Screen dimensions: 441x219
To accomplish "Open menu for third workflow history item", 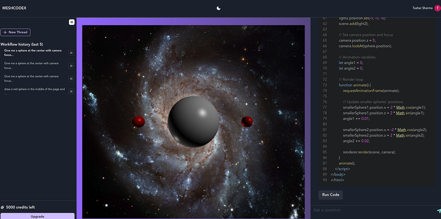I will point(71,78).
